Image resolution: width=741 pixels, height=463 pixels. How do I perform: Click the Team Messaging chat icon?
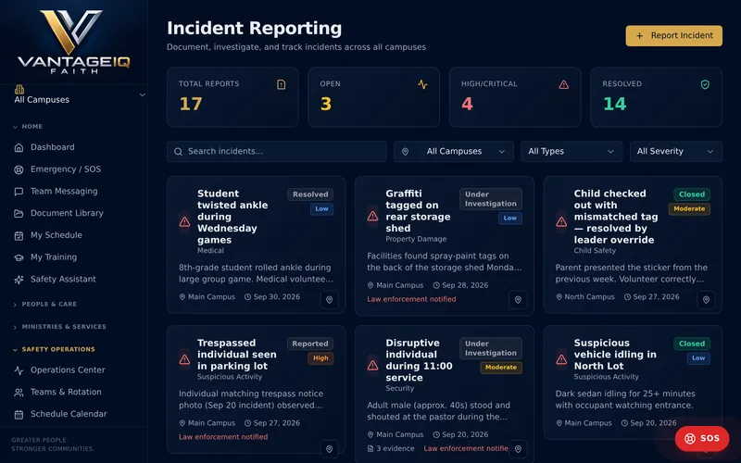pos(19,192)
